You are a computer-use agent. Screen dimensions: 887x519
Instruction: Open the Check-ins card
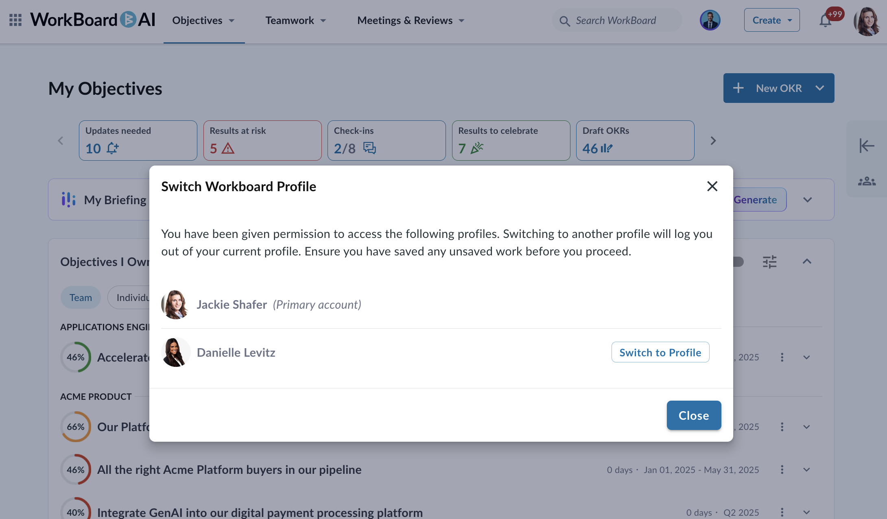(387, 140)
